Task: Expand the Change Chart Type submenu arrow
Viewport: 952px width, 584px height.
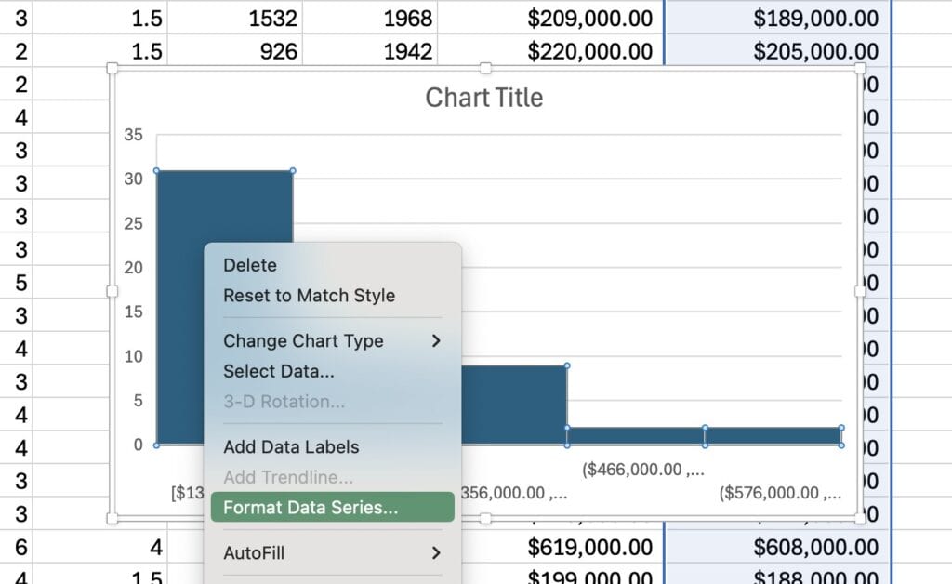Action: [x=435, y=341]
